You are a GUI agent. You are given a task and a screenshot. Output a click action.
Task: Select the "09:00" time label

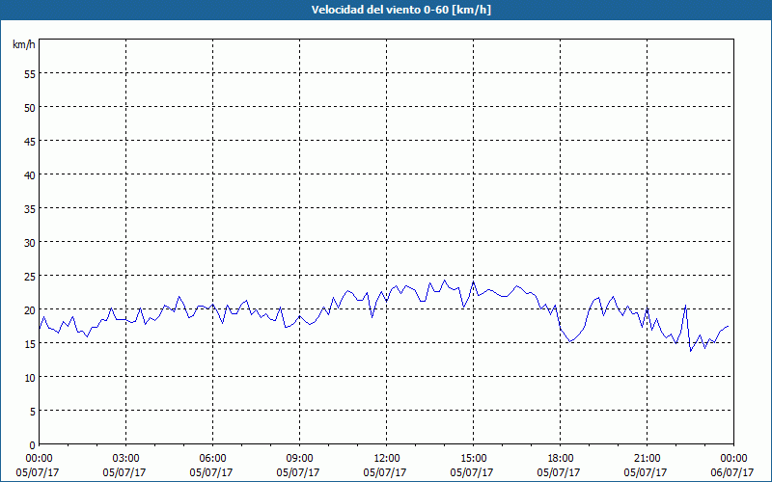[x=299, y=459]
